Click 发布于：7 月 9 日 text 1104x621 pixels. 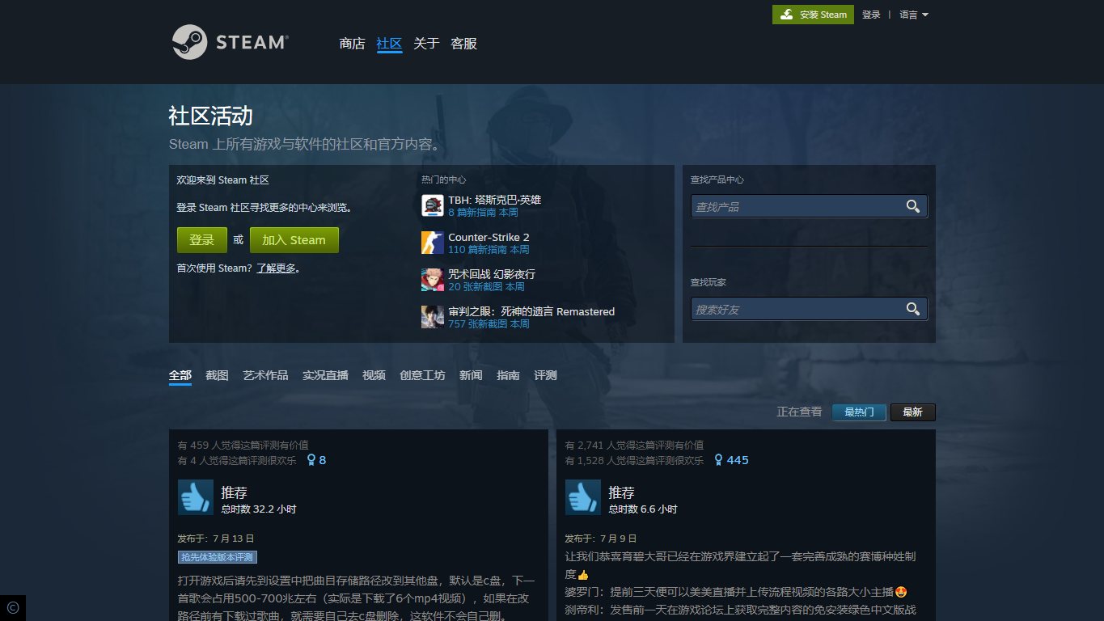coord(600,539)
